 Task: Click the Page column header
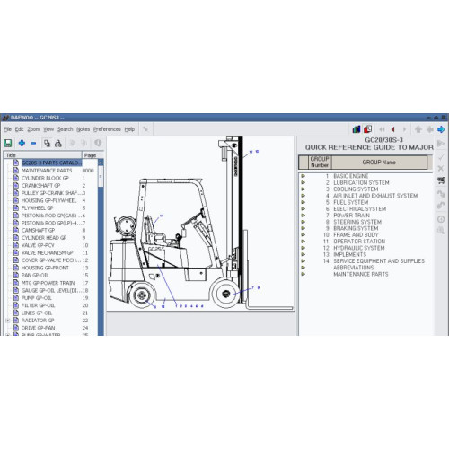[x=92, y=155]
